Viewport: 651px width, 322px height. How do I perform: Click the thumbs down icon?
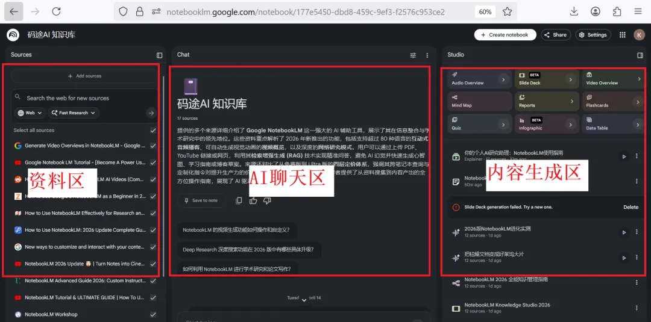click(267, 200)
